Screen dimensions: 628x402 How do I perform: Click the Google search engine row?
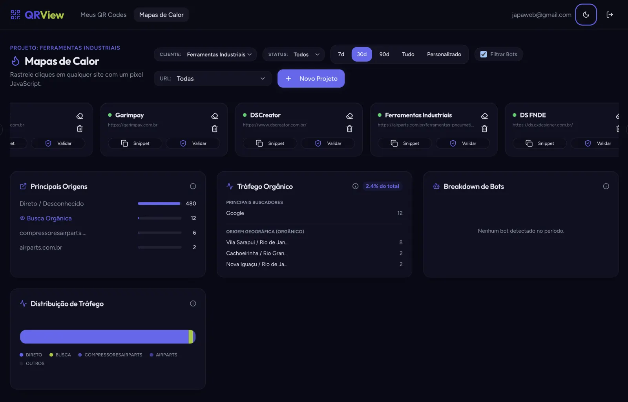click(x=314, y=213)
